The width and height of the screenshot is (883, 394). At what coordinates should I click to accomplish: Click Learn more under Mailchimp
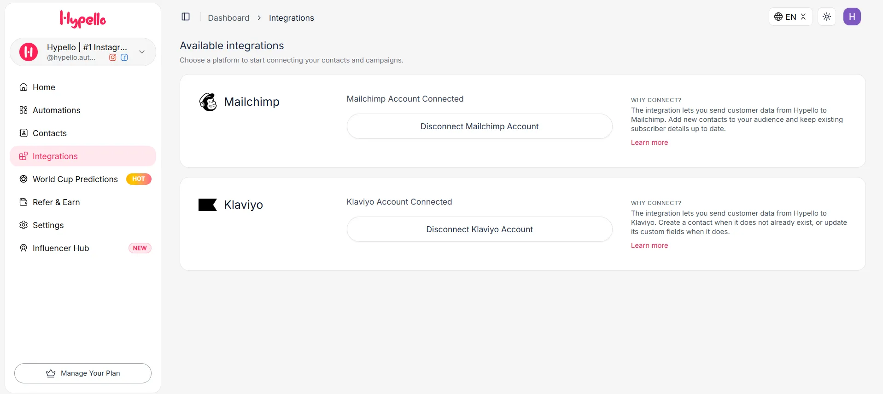[x=649, y=143]
